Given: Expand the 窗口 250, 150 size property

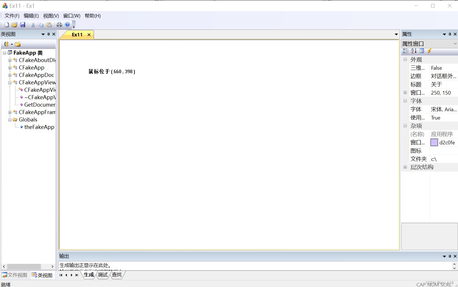Looking at the screenshot, I should click(405, 93).
